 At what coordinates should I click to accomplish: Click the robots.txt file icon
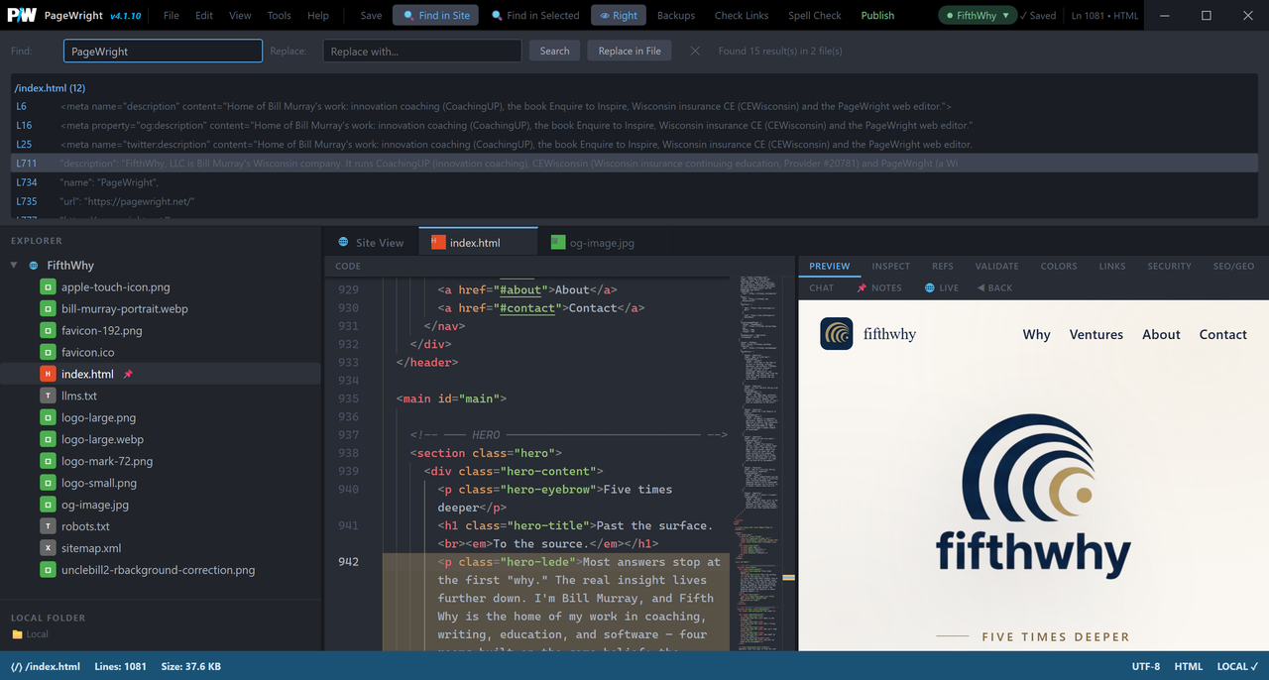pos(48,526)
